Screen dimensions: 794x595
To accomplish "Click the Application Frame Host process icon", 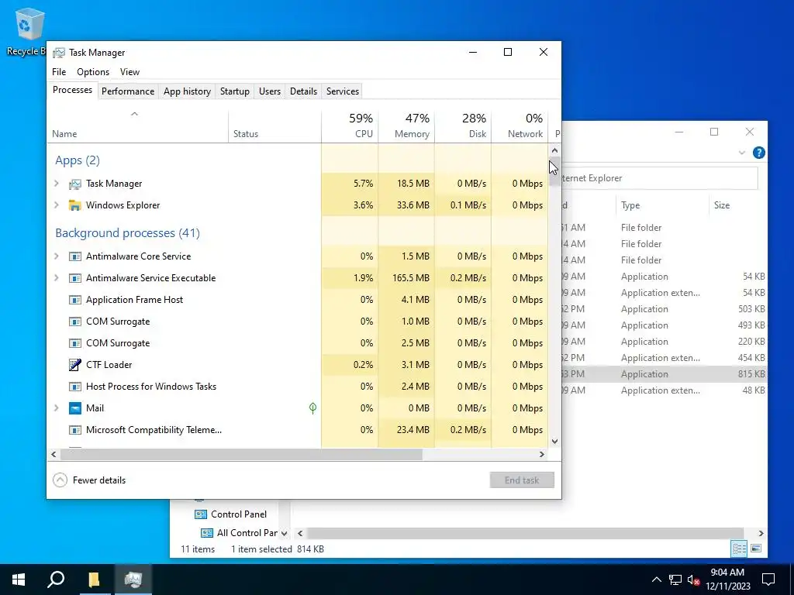I will tap(75, 300).
